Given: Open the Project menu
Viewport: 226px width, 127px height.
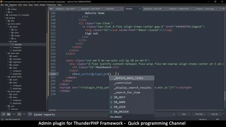Looking at the screenshot, I should click(43, 5).
